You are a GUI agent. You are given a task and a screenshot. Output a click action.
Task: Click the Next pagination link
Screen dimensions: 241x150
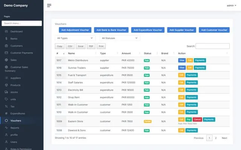coord(224,138)
